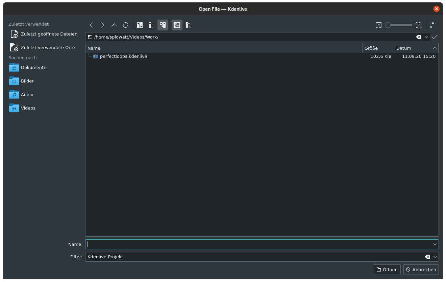Toggle the file preview panel
This screenshot has height=282, width=446.
click(x=177, y=25)
